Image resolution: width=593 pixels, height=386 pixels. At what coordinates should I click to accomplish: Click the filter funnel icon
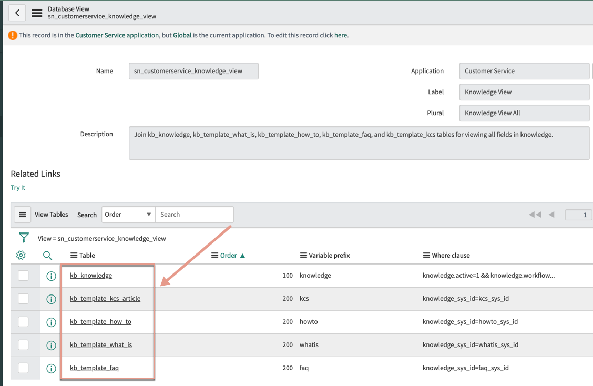(x=24, y=237)
